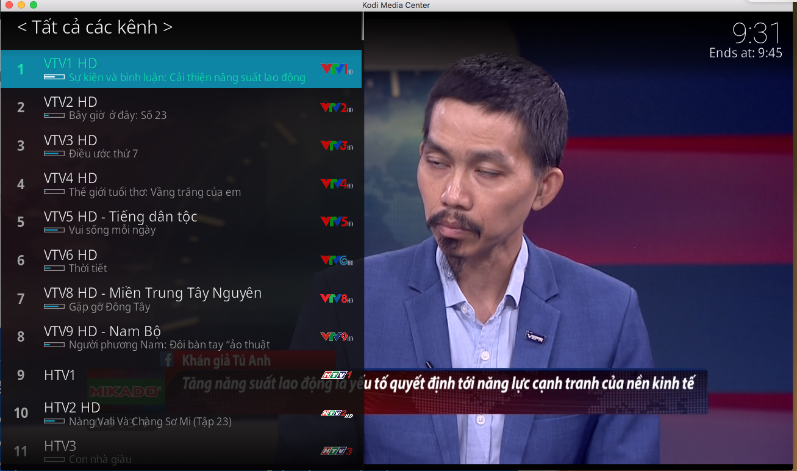The width and height of the screenshot is (797, 471).
Task: Select channel VTV9 HD - Nam Bộ
Action: click(181, 337)
